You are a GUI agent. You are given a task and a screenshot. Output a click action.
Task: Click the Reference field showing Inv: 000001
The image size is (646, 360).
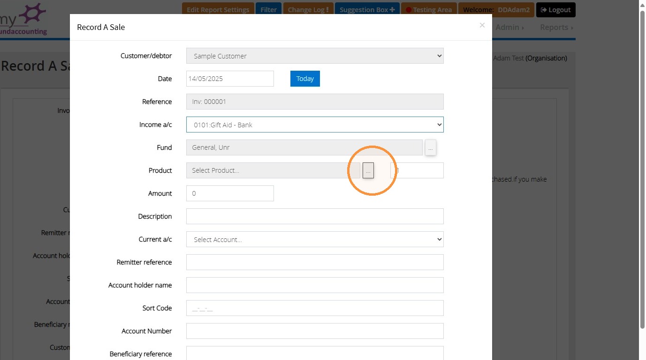coord(315,102)
